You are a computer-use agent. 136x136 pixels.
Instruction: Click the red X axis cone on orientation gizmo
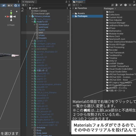8,17
